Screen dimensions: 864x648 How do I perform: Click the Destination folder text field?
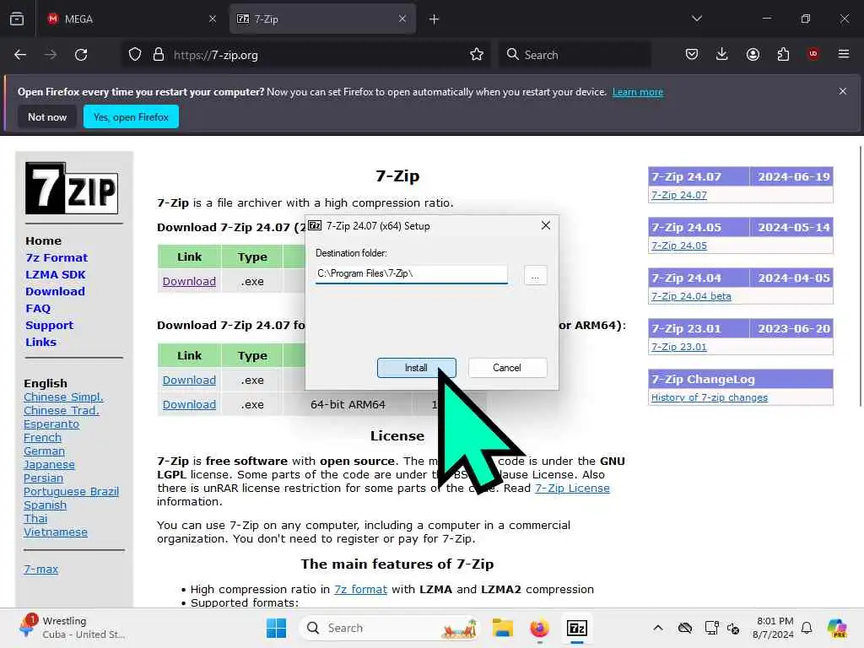click(411, 274)
